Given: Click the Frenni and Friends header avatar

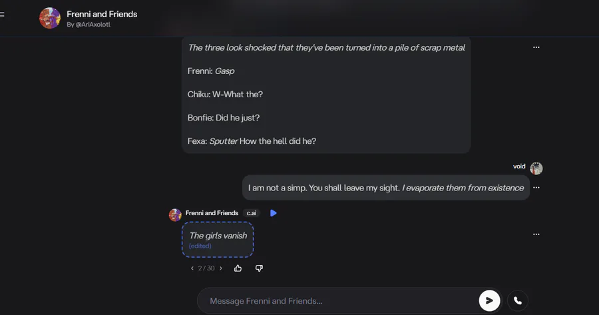Looking at the screenshot, I should point(50,18).
